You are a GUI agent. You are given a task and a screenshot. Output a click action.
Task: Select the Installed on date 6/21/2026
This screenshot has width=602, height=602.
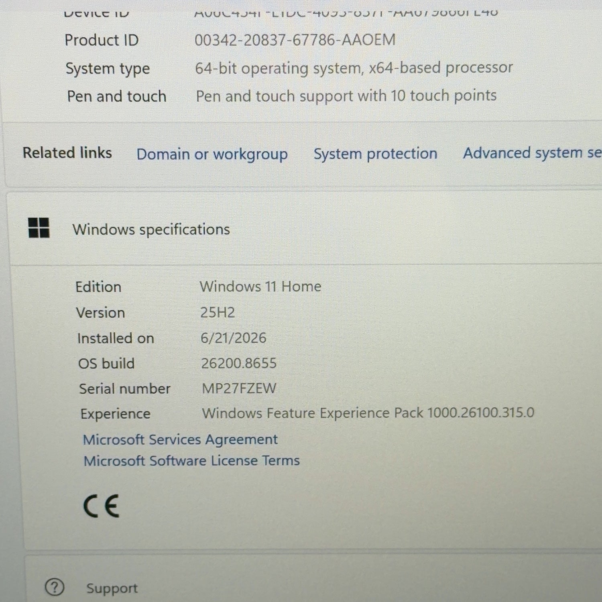coord(233,338)
